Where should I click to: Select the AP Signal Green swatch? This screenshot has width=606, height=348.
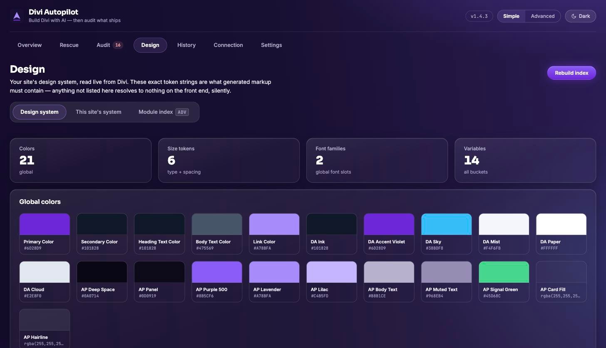coord(504,282)
